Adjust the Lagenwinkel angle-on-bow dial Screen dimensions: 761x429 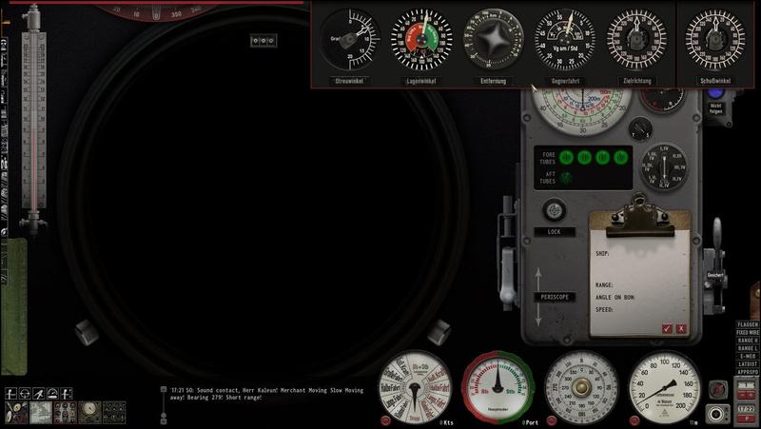pos(421,40)
